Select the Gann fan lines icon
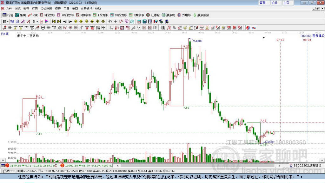This screenshot has width=325, height=183. [x=117, y=28]
